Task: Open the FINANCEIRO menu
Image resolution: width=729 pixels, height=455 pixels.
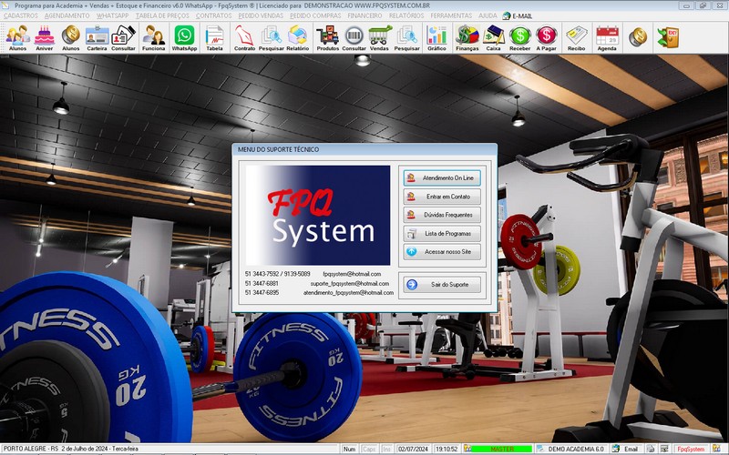Action: (365, 15)
